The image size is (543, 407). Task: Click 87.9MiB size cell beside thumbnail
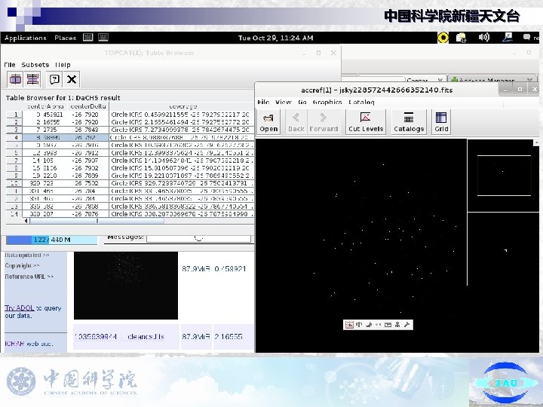(196, 268)
